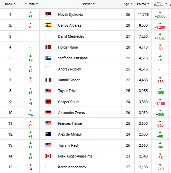The width and height of the screenshot is (171, 173).
Task: Click the Spanish flag next to Carlos Alcaraz
Action: 48,25
